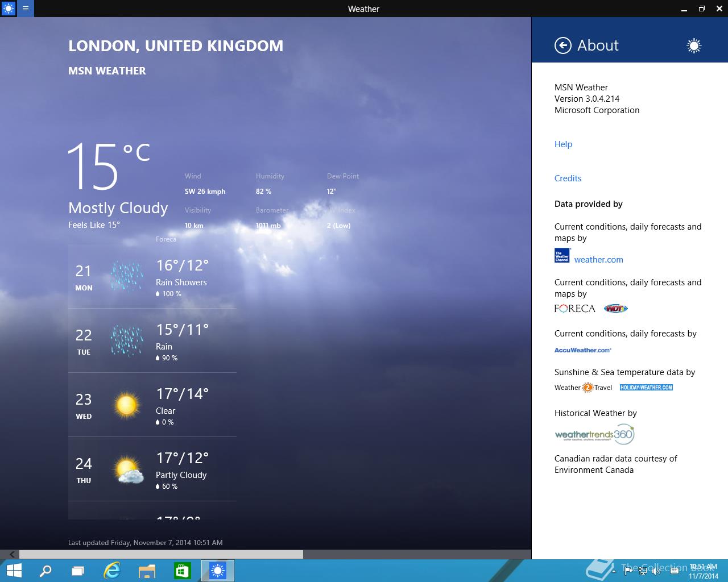Click the AccuWeather.com logo
The width and height of the screenshot is (728, 582).
583,350
